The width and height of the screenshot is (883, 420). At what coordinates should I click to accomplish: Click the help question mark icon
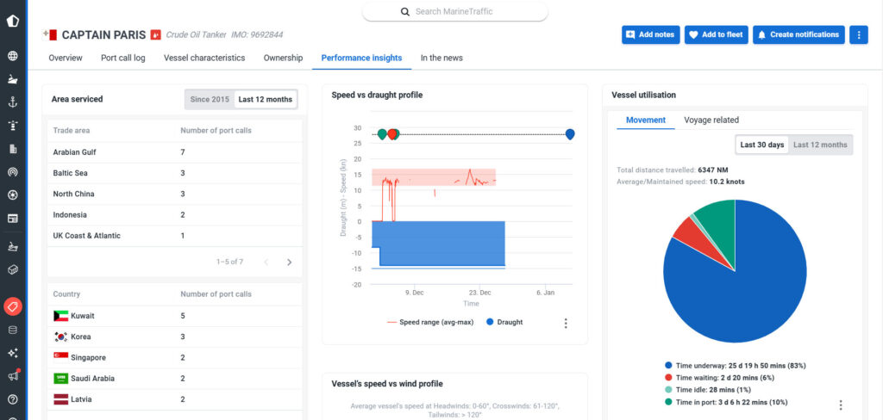click(12, 399)
